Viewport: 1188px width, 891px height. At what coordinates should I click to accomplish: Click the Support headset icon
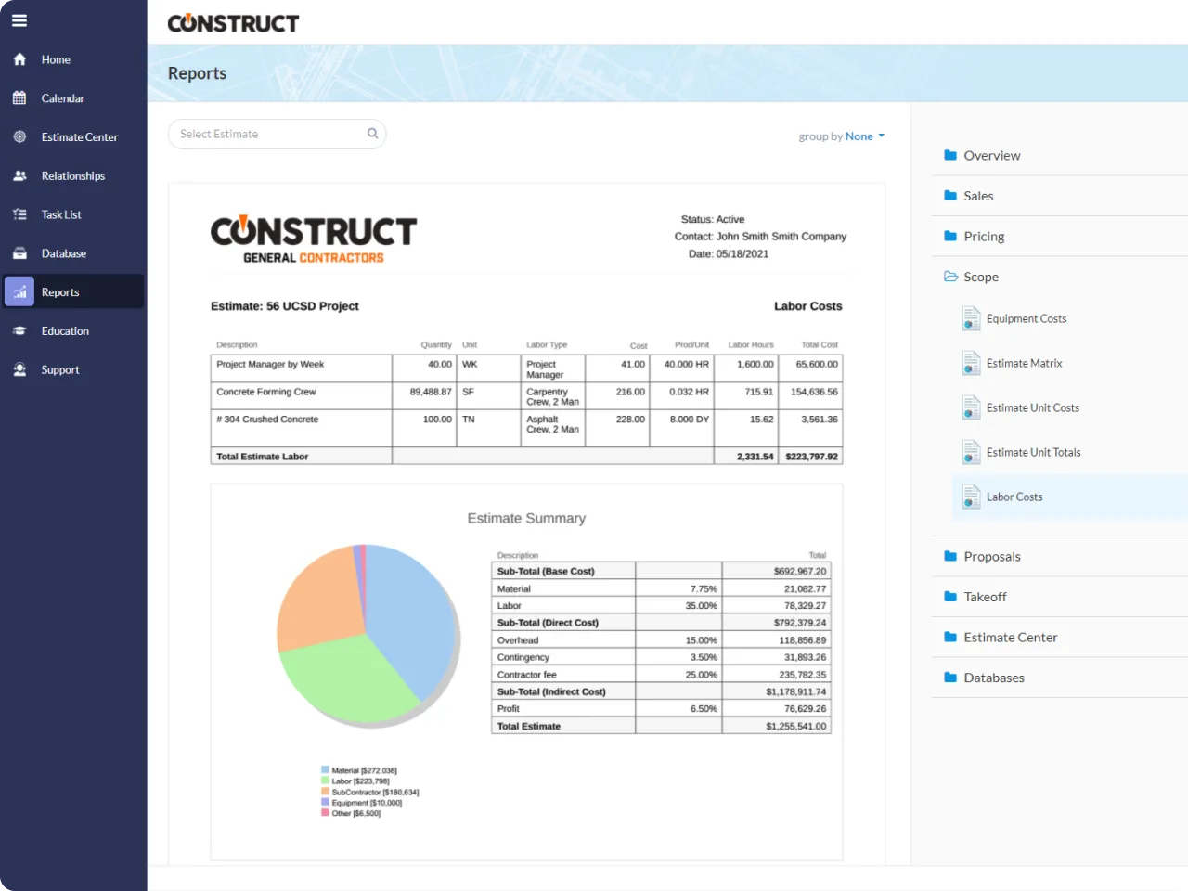pos(19,369)
